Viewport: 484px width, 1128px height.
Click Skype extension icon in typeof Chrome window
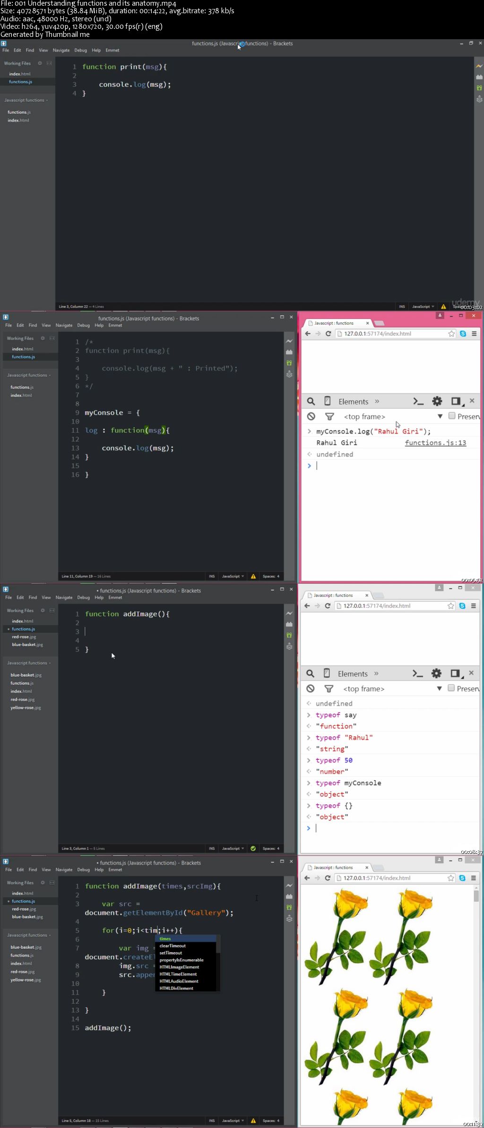click(462, 606)
